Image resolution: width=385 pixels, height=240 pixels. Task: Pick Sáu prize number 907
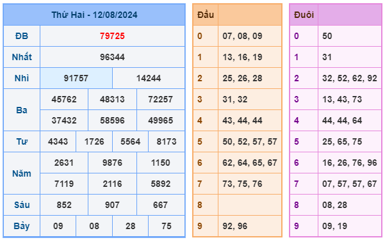coord(112,205)
